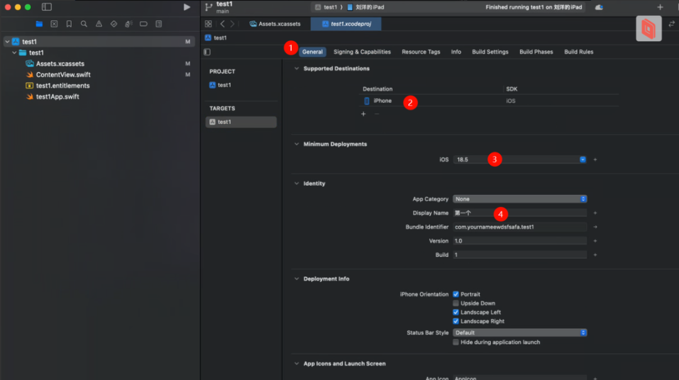Click the Version input field

[x=520, y=240]
